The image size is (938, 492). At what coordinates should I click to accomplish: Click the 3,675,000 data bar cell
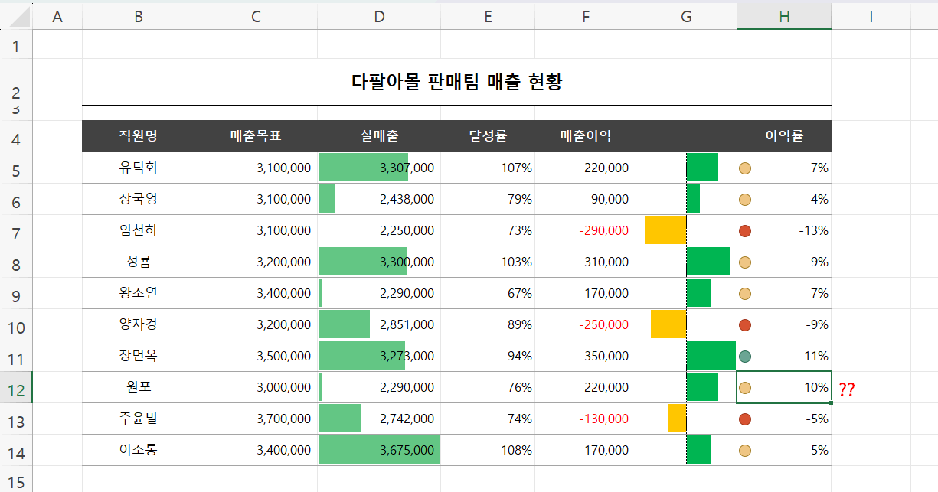[x=379, y=450]
